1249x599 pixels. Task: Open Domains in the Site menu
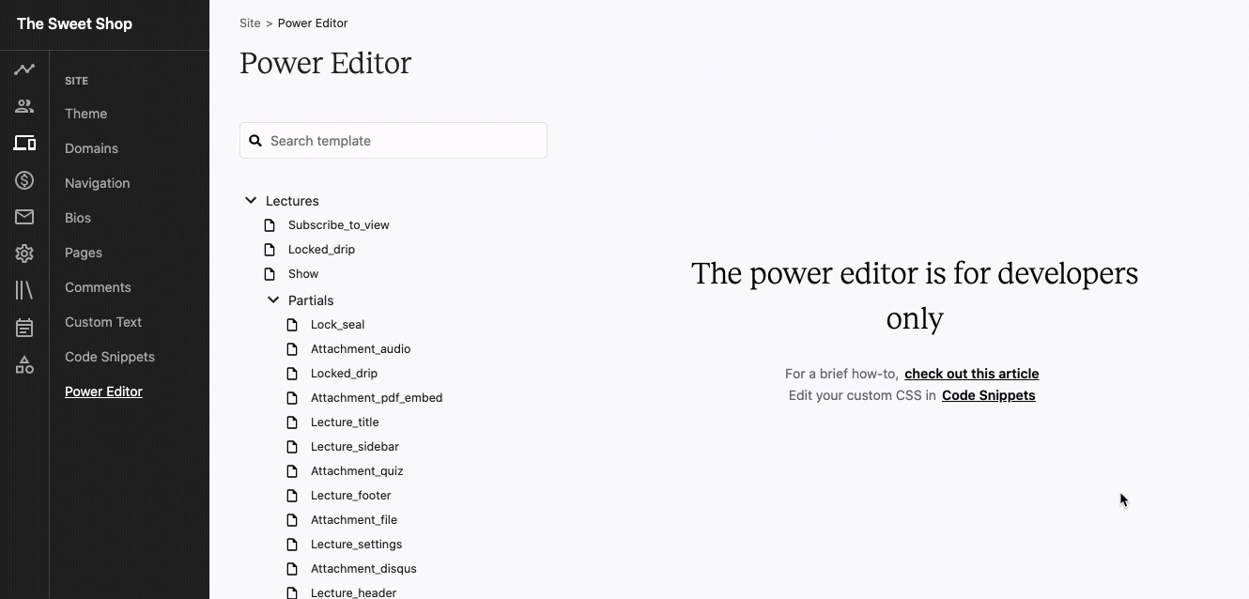[x=91, y=148]
